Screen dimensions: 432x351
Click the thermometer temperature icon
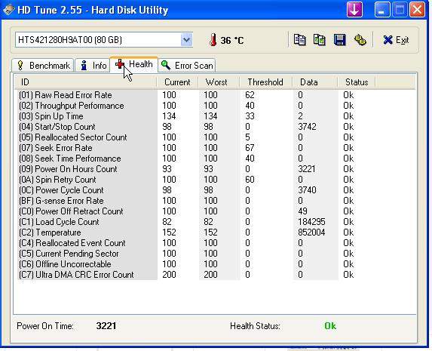click(213, 40)
